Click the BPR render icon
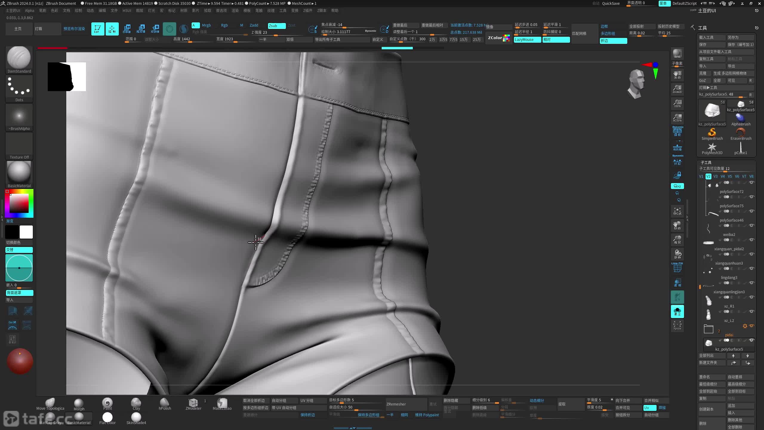The image size is (764, 430). click(677, 54)
